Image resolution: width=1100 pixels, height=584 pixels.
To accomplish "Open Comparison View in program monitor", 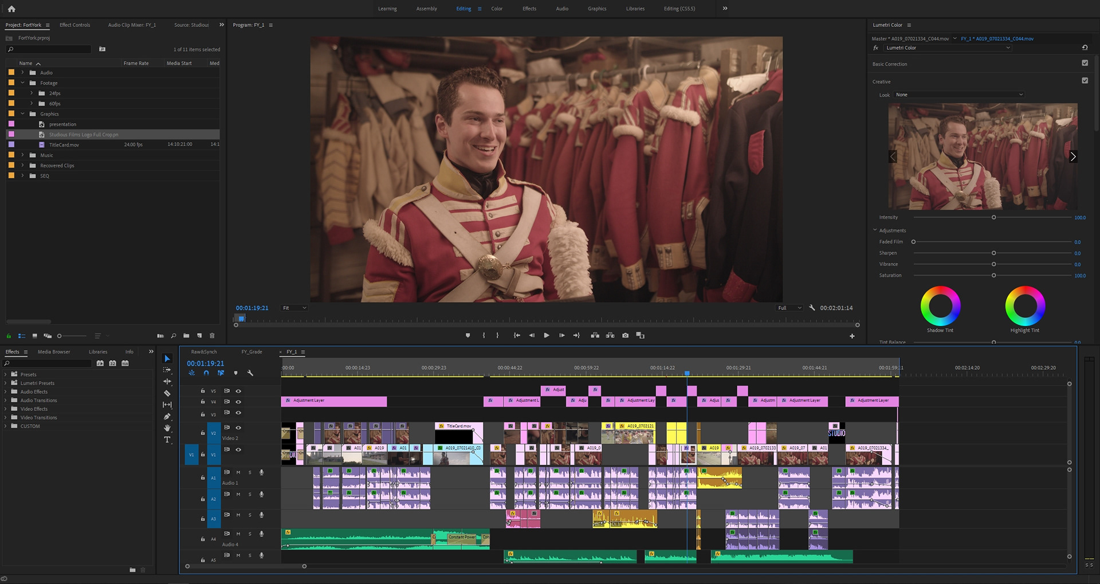I will [640, 335].
